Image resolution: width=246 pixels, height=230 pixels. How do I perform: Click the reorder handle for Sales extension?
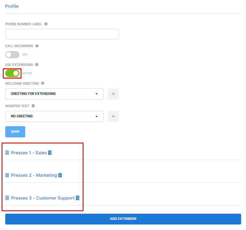pyautogui.click(x=7, y=153)
